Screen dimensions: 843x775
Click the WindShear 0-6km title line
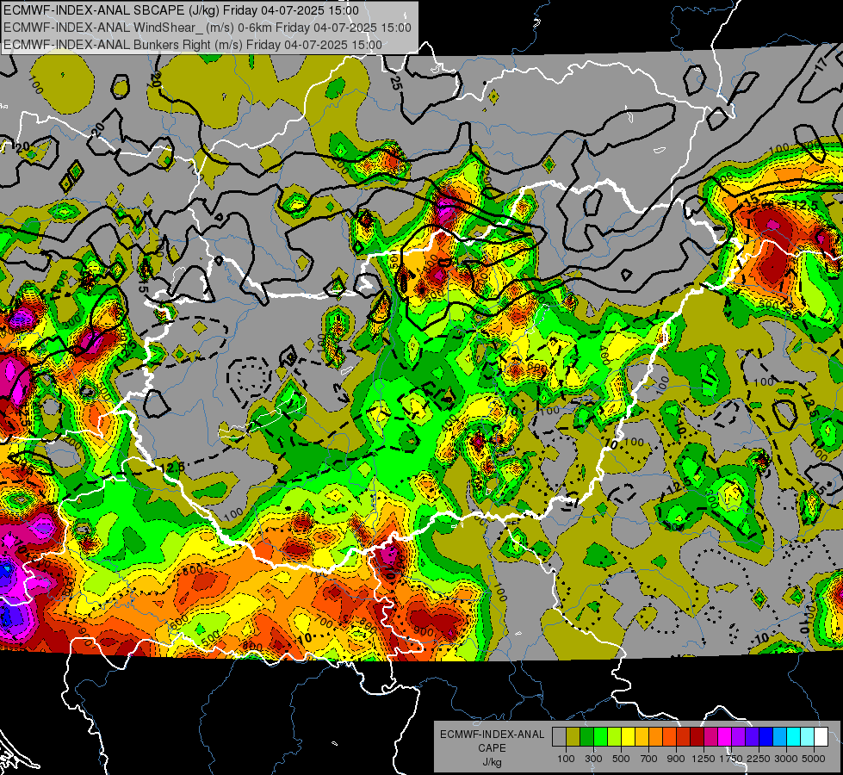pos(207,28)
